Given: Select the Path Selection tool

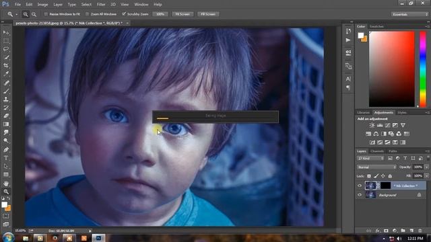Looking at the screenshot, I should point(6,166).
